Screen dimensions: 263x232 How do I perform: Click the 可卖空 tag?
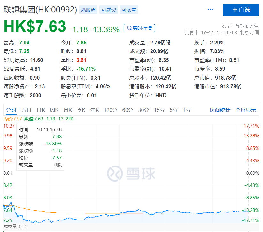pos(129,10)
